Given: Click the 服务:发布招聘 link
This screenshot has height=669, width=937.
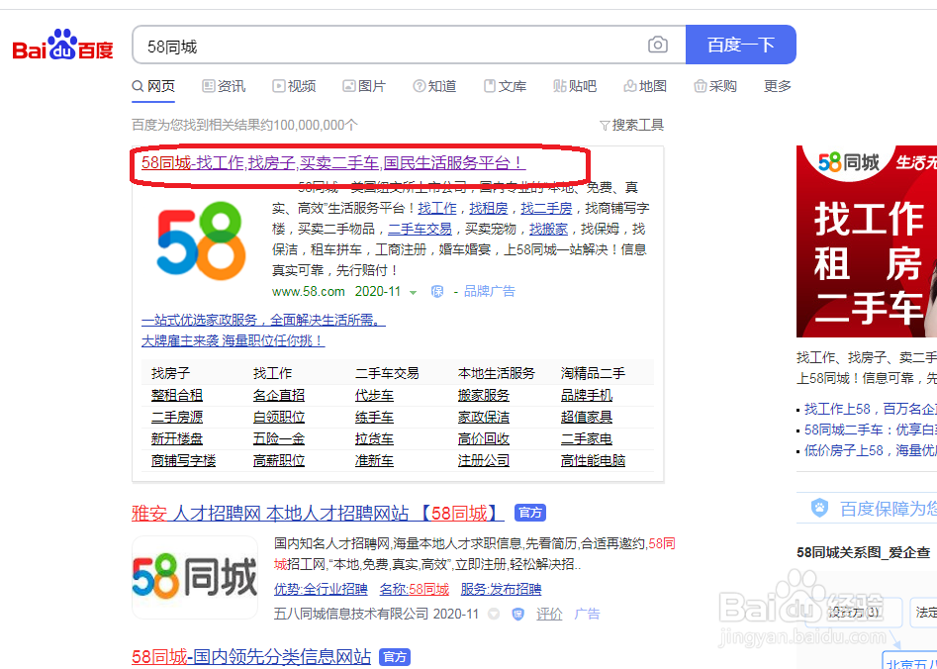Looking at the screenshot, I should pos(501,589).
